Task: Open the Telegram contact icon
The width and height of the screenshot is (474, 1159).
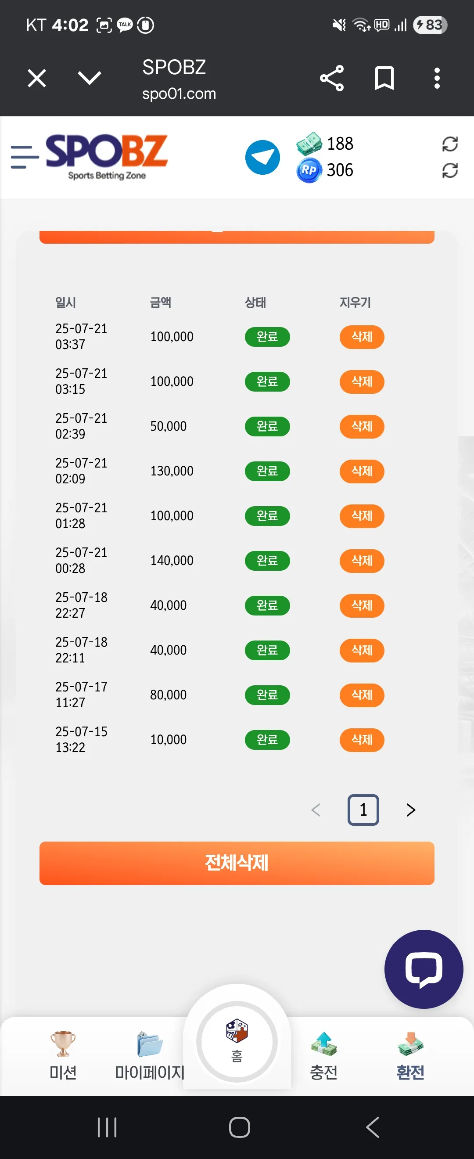Action: pos(262,158)
